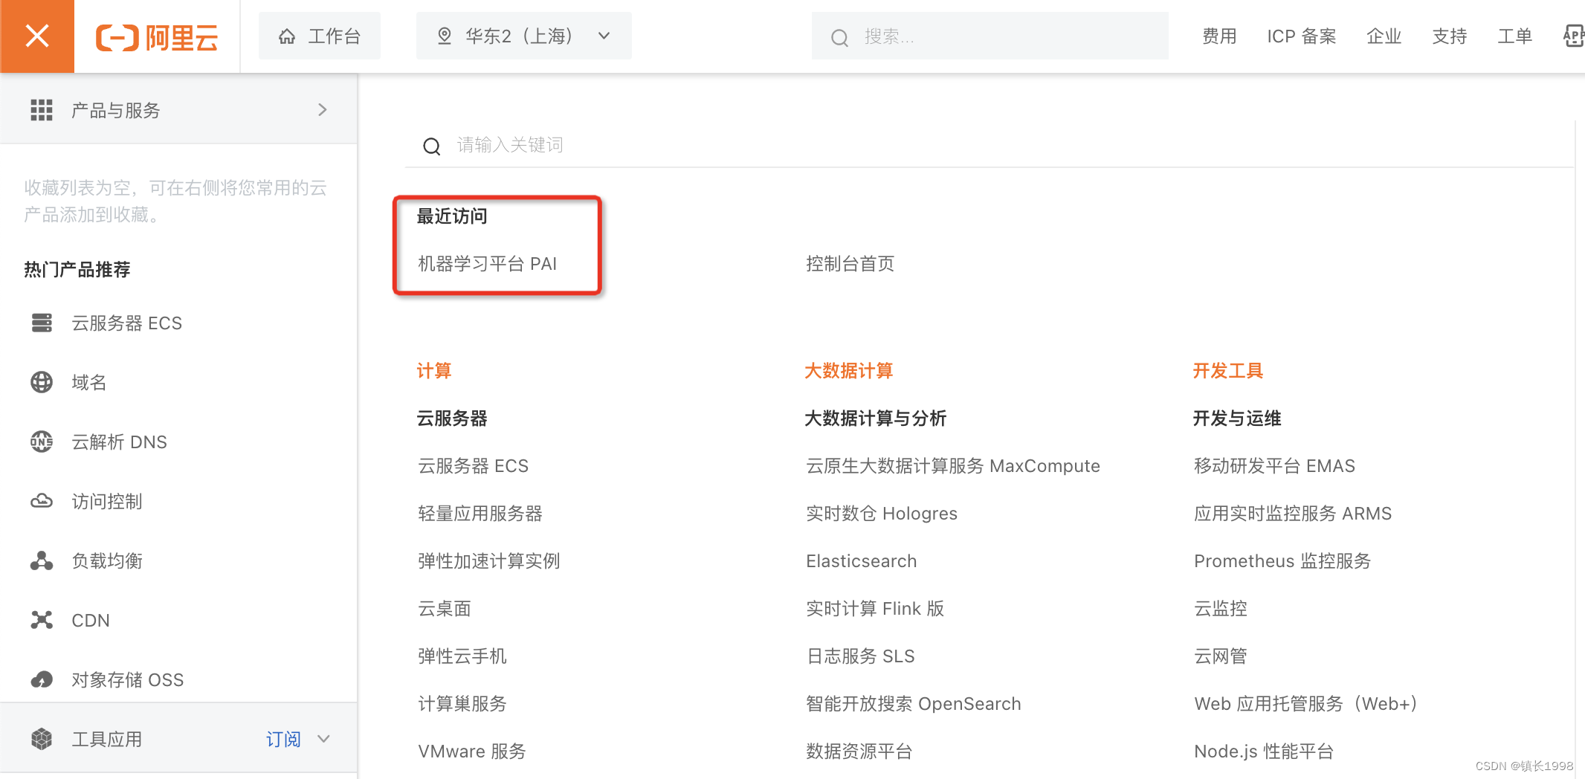Click the grid icon for 产品与服务
This screenshot has height=779, width=1585.
point(42,110)
